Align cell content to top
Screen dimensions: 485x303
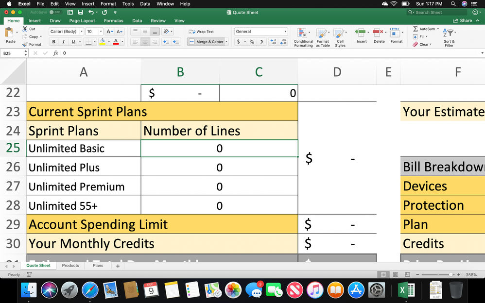point(135,32)
